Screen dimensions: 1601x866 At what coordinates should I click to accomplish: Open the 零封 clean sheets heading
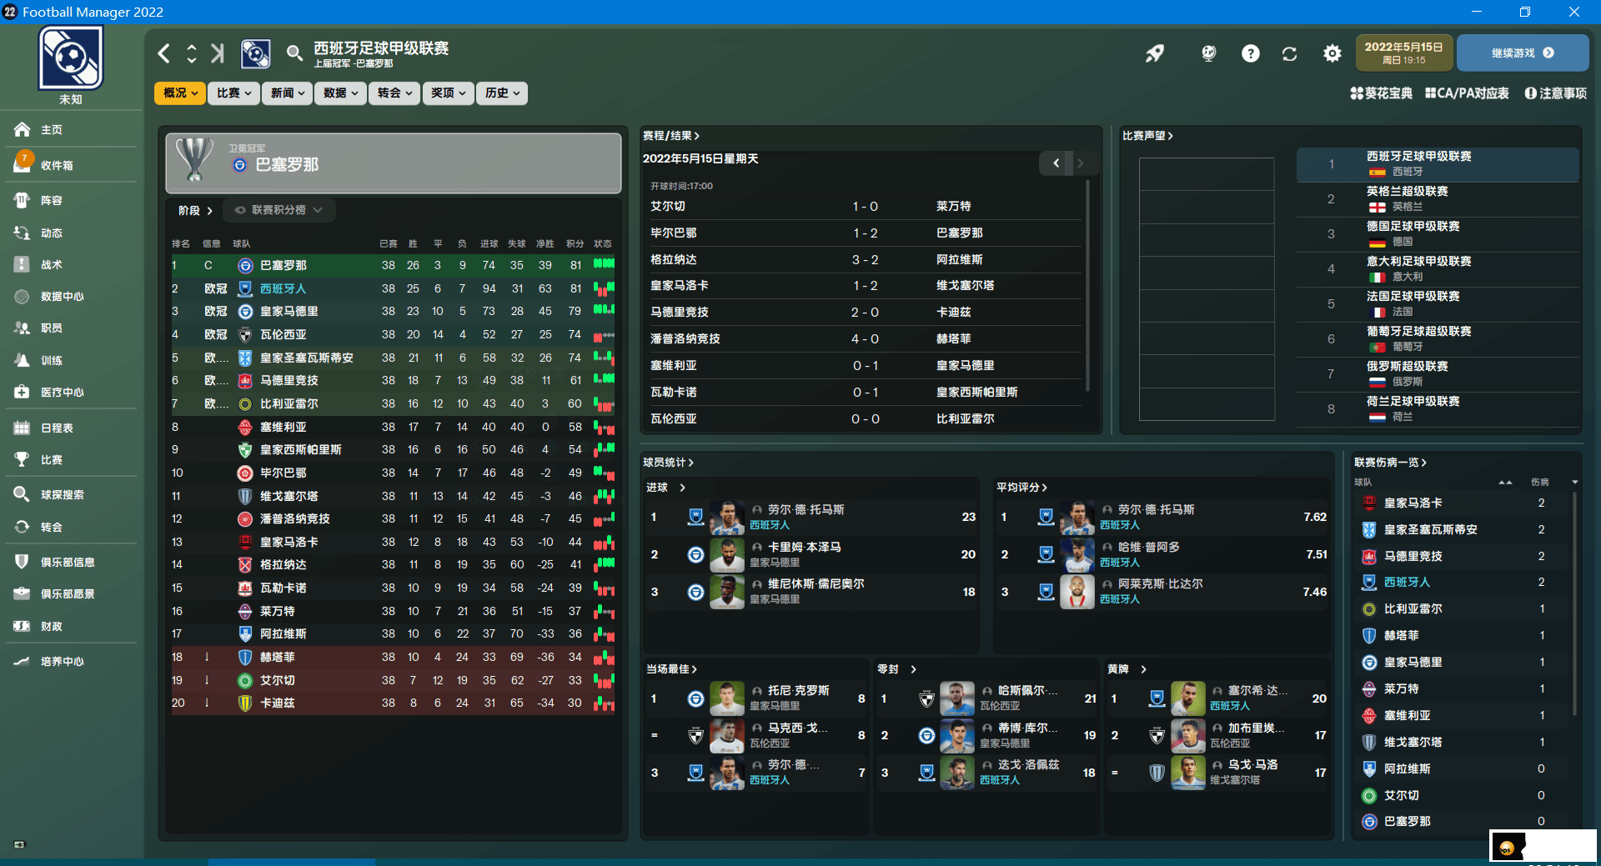(x=896, y=669)
